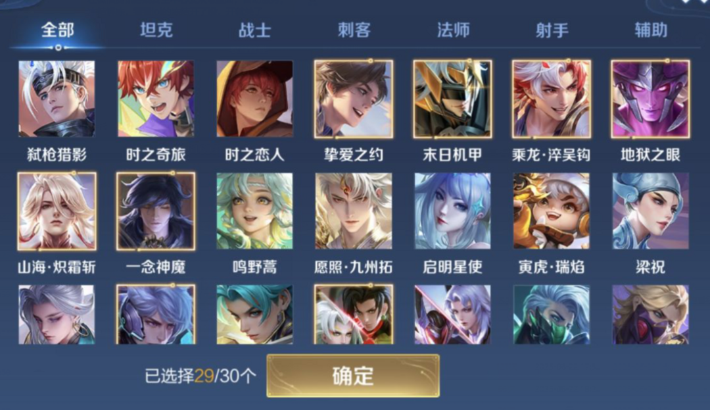Image resolution: width=710 pixels, height=410 pixels.
Task: Toggle the selected 挚爱之约 skin
Action: (x=354, y=99)
